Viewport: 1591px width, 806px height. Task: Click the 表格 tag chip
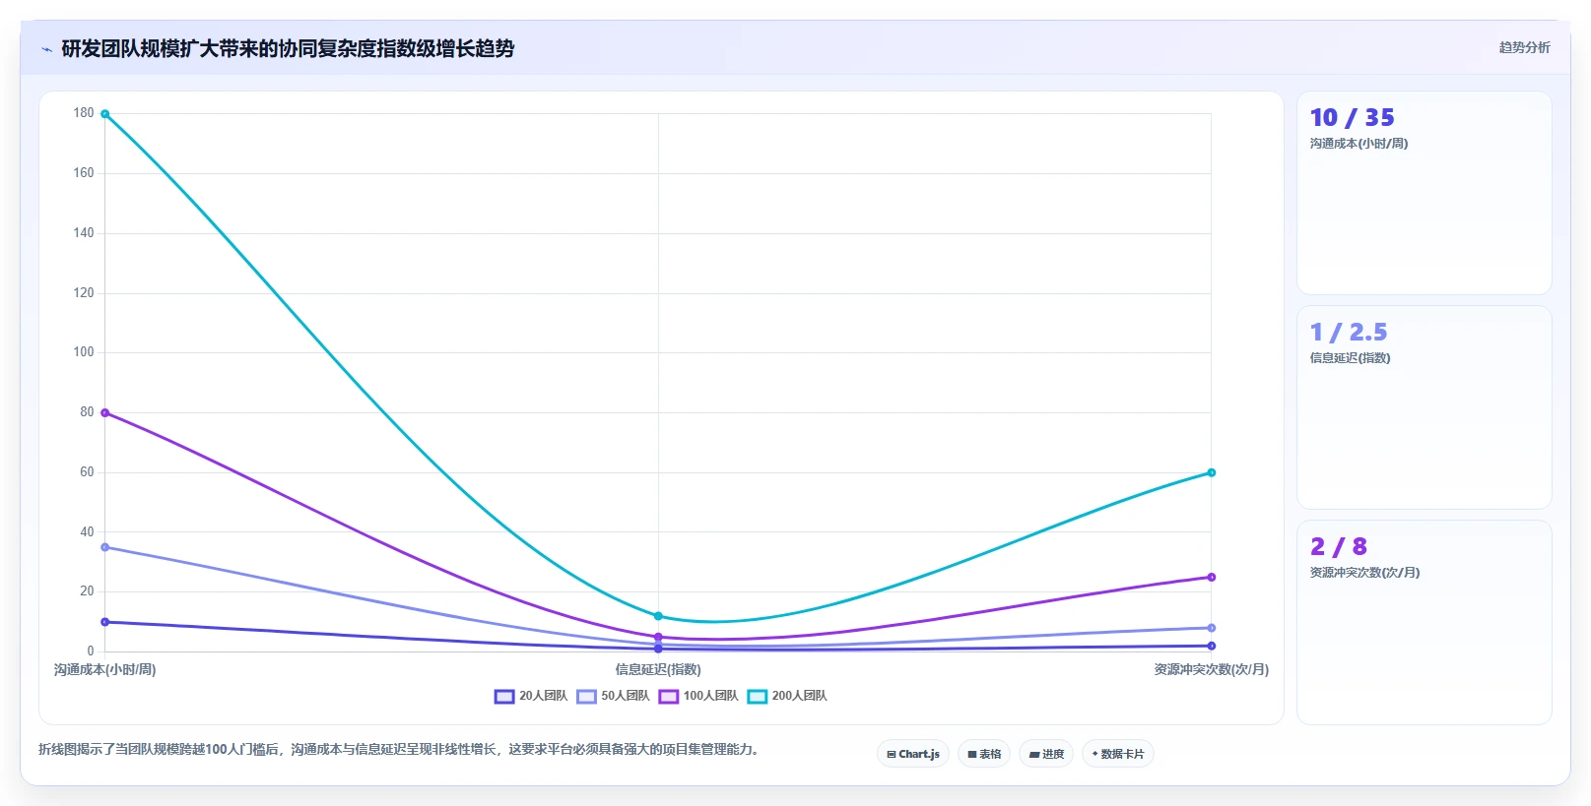click(984, 754)
